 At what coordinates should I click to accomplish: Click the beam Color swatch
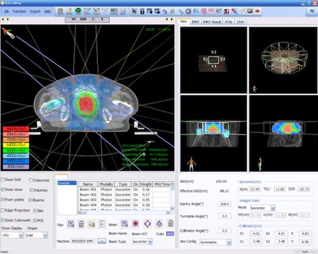click(x=170, y=234)
